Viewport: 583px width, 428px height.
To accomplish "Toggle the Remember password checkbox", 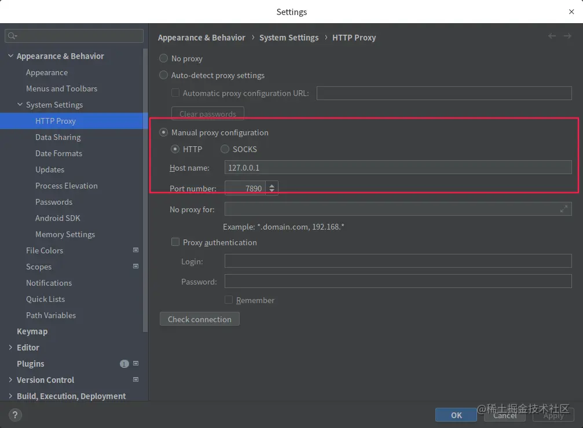I will pos(229,300).
